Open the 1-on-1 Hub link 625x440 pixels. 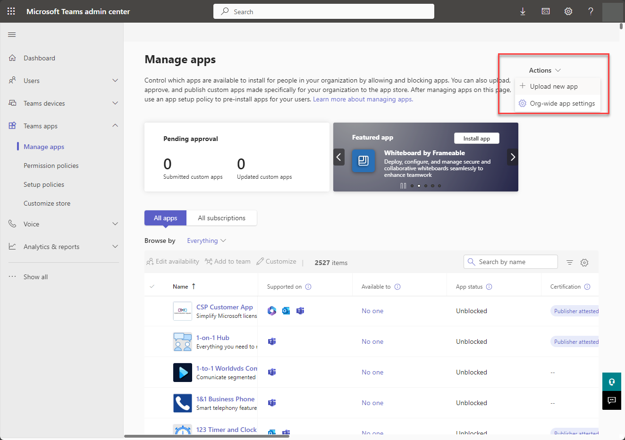pyautogui.click(x=213, y=338)
